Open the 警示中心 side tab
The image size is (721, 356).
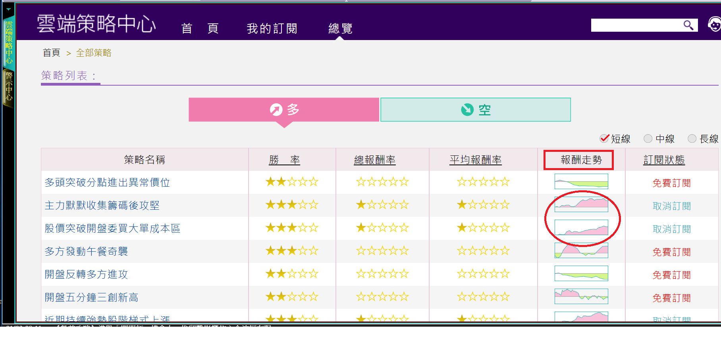[x=8, y=87]
